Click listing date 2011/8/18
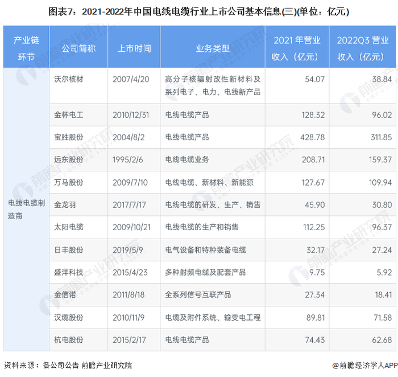The height and width of the screenshot is (377, 398). click(x=128, y=294)
